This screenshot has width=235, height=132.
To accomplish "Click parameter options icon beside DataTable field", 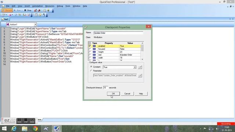I will (140, 76).
